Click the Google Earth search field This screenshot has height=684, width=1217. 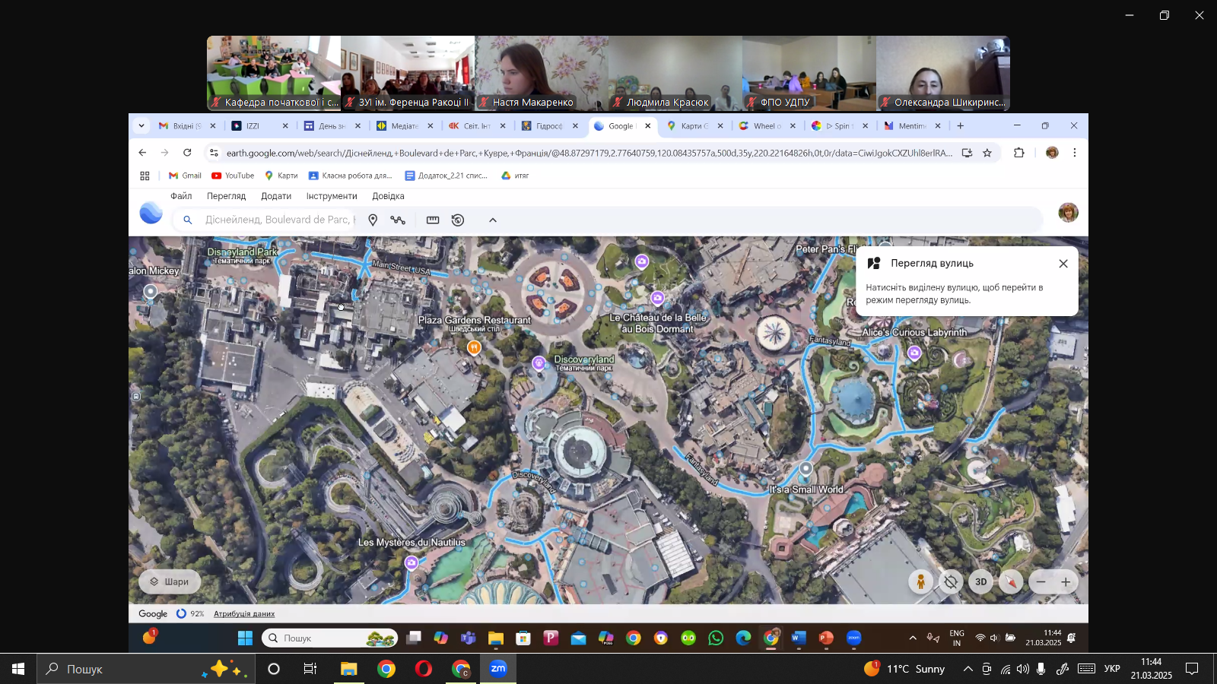coord(278,220)
